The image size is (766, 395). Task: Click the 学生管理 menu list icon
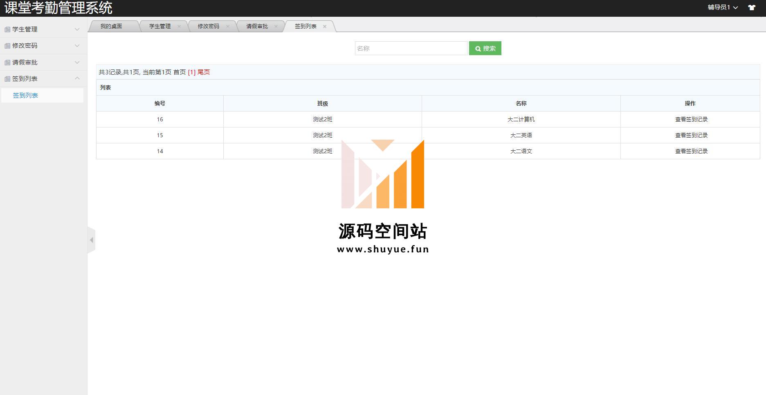[x=7, y=29]
